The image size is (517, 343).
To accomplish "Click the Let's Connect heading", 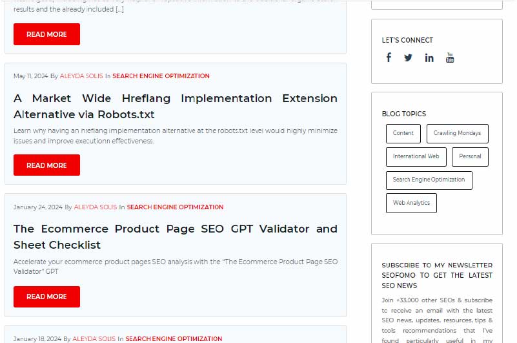I will (x=407, y=40).
